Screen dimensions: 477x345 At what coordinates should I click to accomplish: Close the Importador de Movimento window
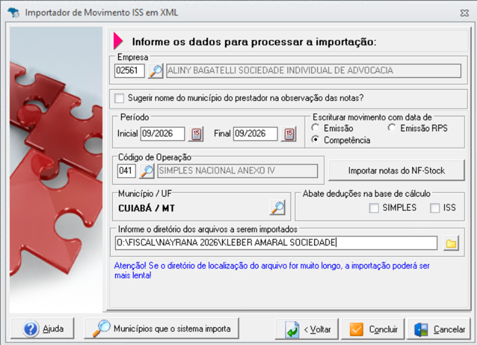point(464,13)
